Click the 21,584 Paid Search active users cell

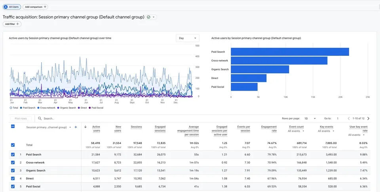tap(95, 154)
